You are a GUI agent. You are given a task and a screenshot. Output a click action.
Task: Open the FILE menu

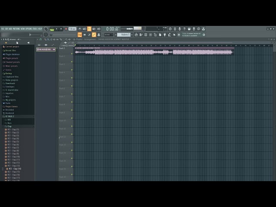pos(3,29)
